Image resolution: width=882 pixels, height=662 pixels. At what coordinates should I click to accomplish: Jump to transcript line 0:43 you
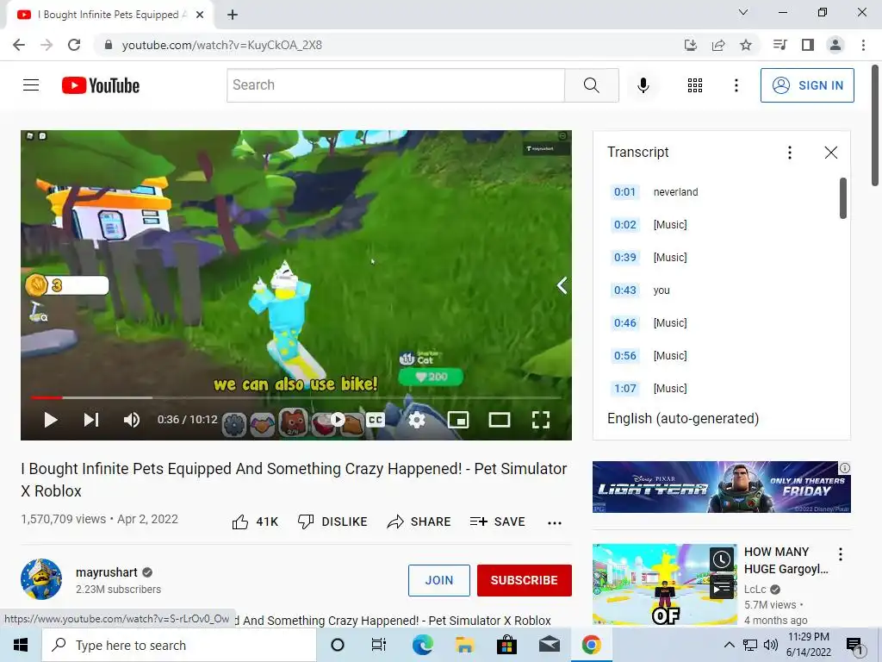(x=721, y=290)
